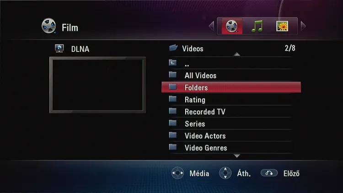Click the DLNA monitor icon
The image size is (343, 193).
(x=59, y=48)
